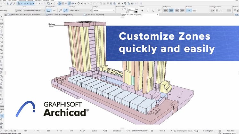Choose the third geometry method pointer icon
Screen dimensions: 239x134
(61, 11)
